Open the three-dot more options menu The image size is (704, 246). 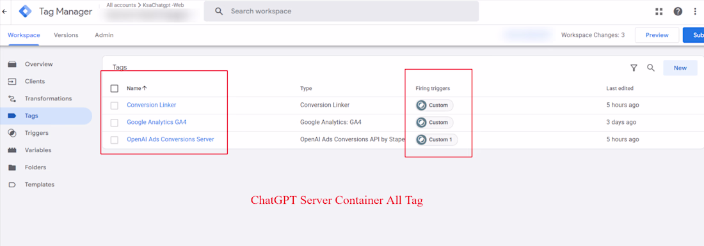(x=694, y=12)
